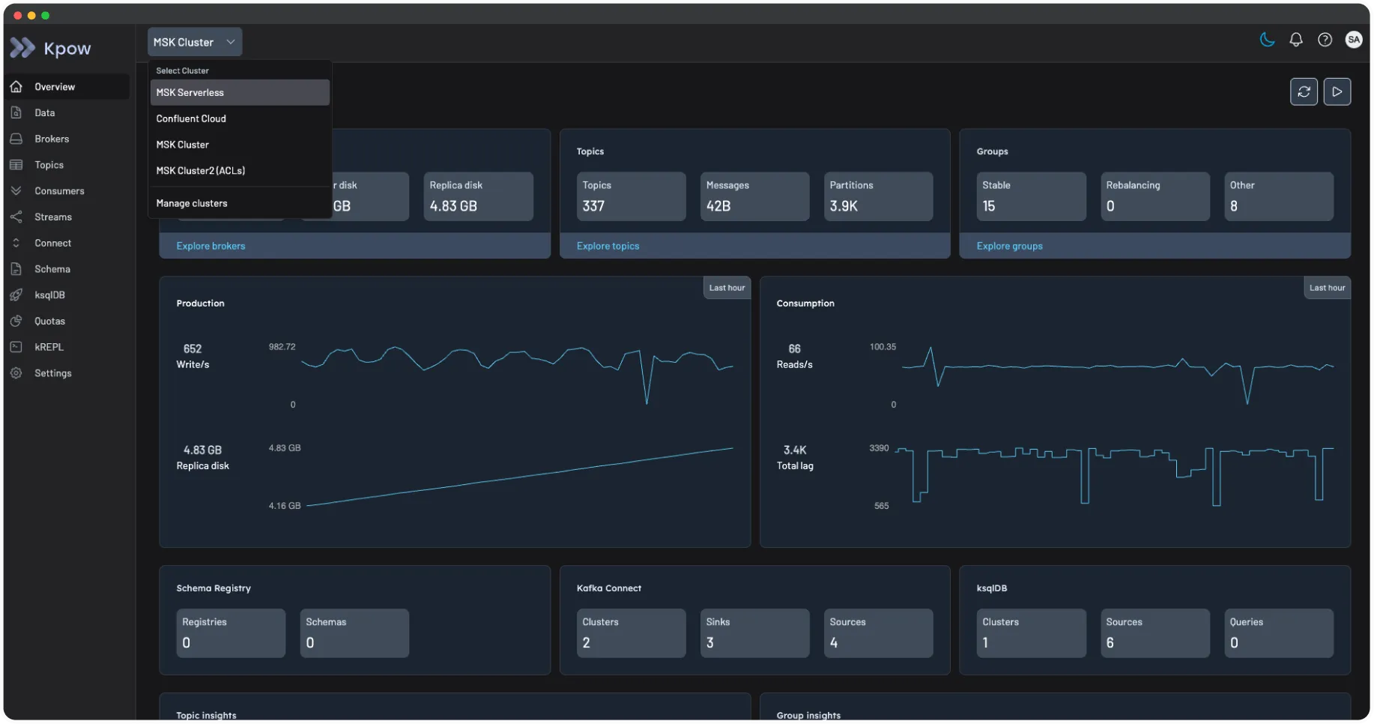Click the Replica disk growth chart
The height and width of the screenshot is (724, 1374).
[x=519, y=477]
